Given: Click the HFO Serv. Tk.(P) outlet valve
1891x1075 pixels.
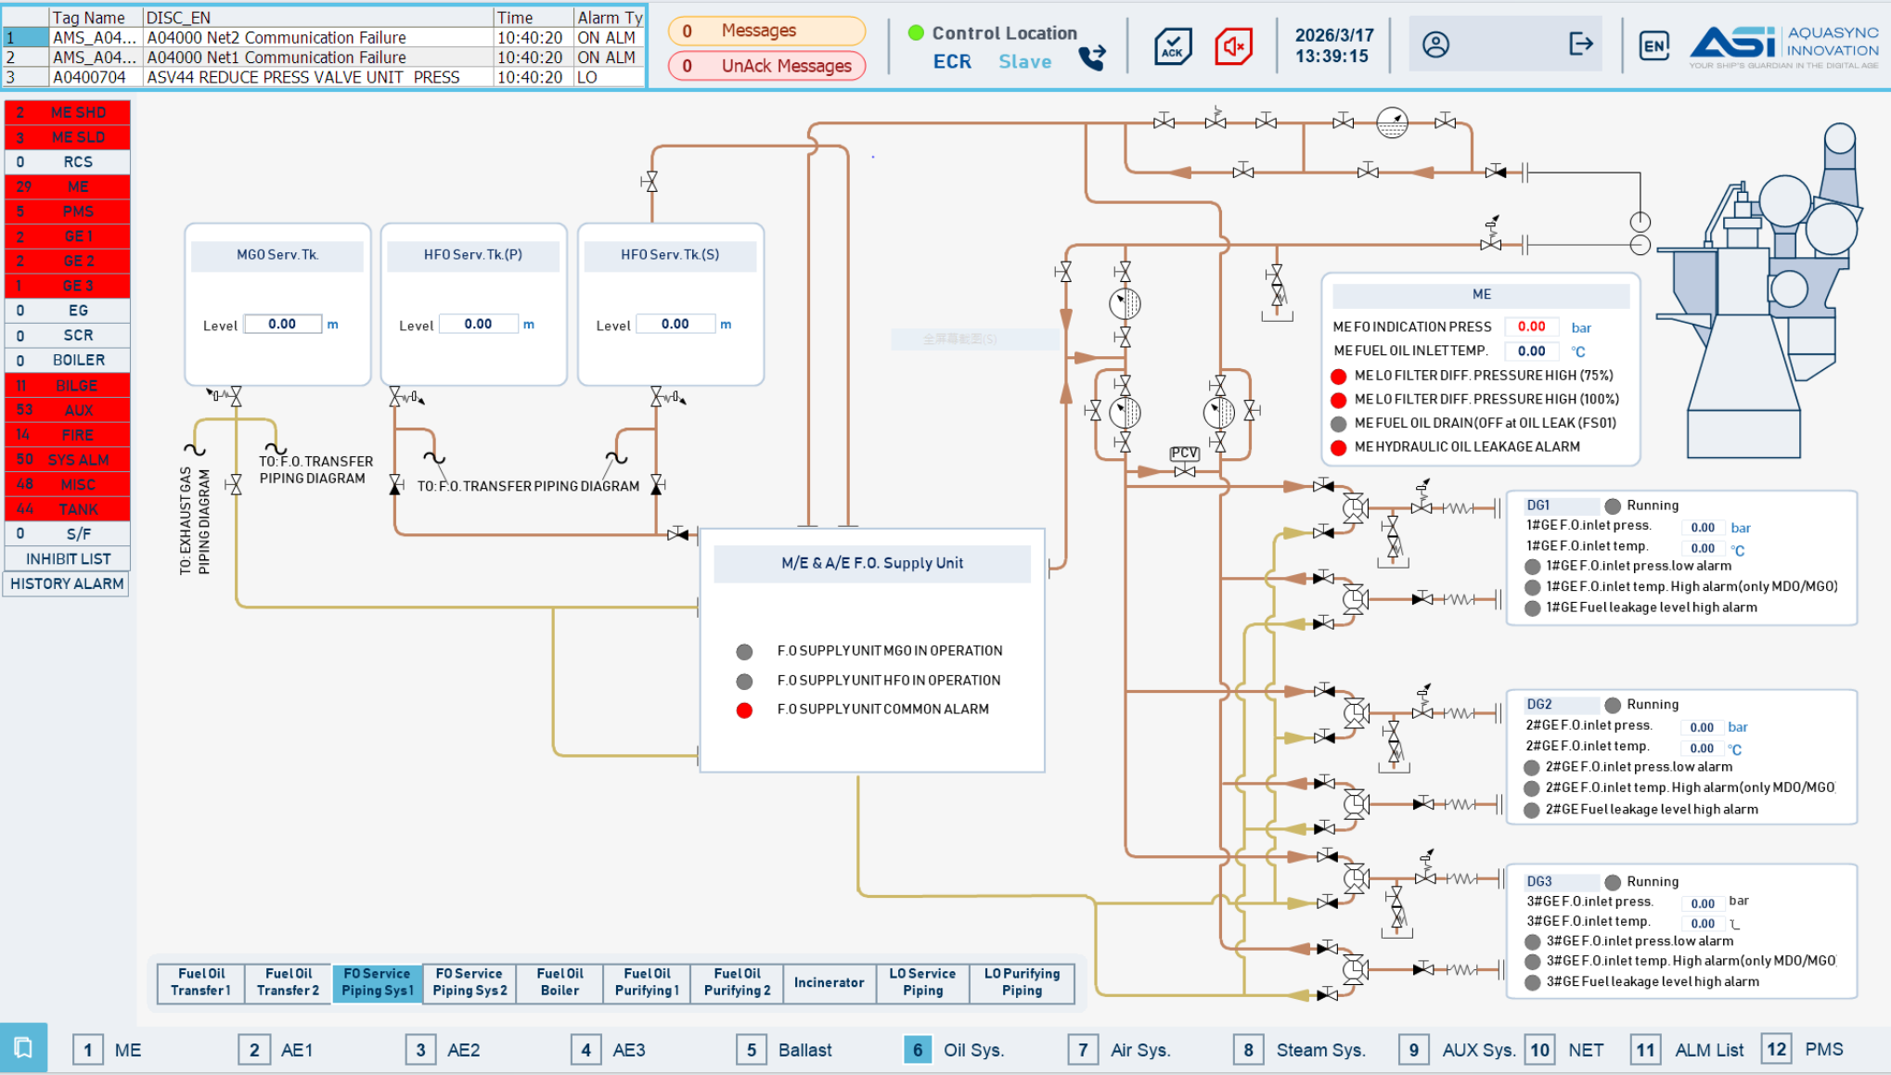Looking at the screenshot, I should (395, 396).
